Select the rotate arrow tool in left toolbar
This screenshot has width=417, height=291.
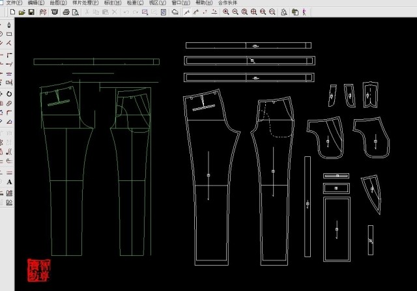(9, 94)
